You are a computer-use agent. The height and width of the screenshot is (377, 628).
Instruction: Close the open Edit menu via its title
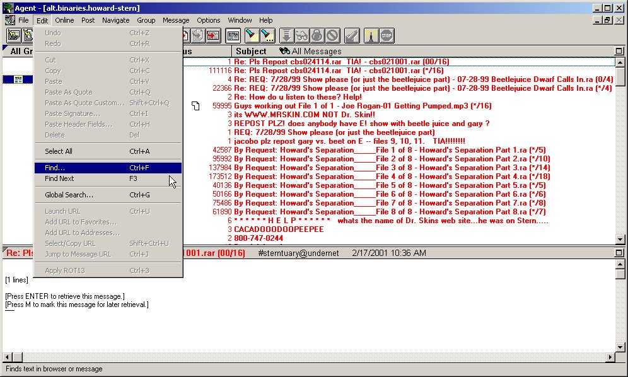click(42, 20)
